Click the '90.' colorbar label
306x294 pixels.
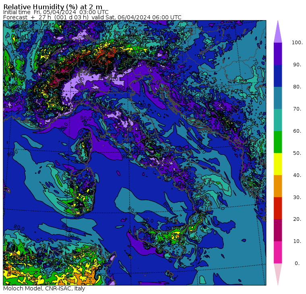[297, 64]
